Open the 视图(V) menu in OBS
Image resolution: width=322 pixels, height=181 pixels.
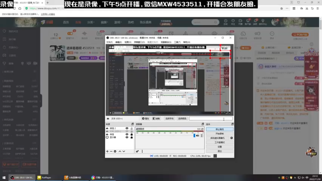128,42
